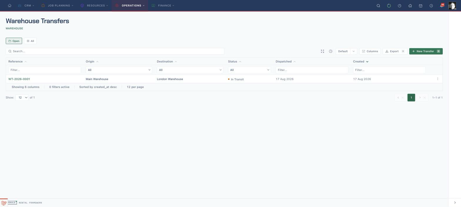Viewport: 461px width, 207px height.
Task: Change the Show per-page dropdown
Action: (x=22, y=98)
